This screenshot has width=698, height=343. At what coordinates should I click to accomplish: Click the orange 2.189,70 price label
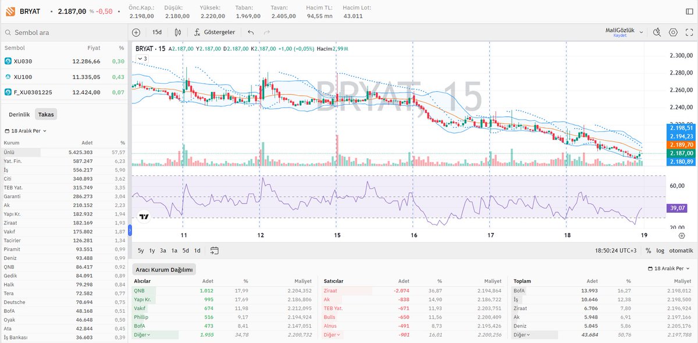coord(680,144)
